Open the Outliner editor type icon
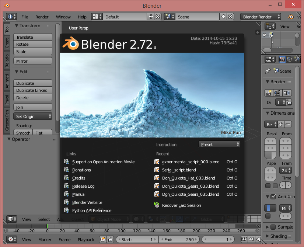Viewport: 304px width, 247px height. pos(270,27)
